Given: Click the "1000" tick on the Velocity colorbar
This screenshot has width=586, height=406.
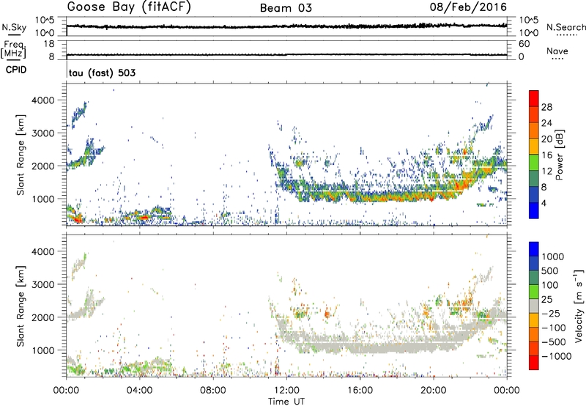Looking at the screenshot, I should pos(552,256).
